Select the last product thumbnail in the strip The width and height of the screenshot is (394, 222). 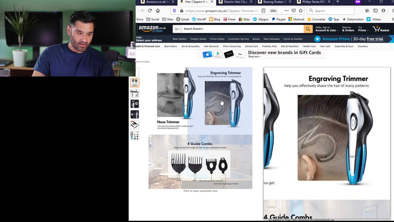135,136
